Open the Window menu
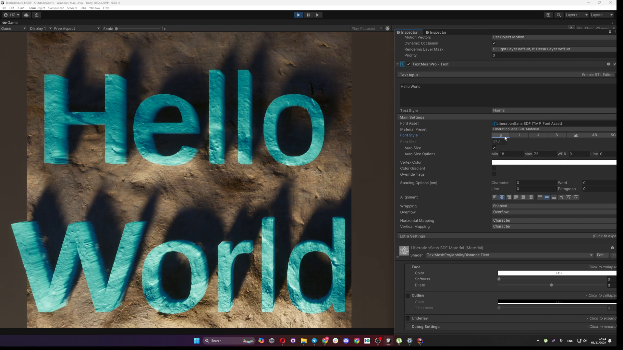This screenshot has height=350, width=623. 94,8
